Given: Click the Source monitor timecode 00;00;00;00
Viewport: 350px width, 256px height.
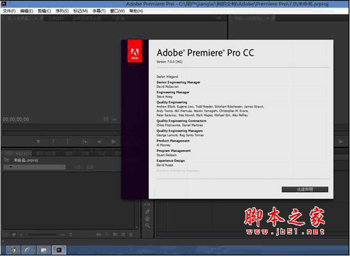Looking at the screenshot, I should point(16,119).
